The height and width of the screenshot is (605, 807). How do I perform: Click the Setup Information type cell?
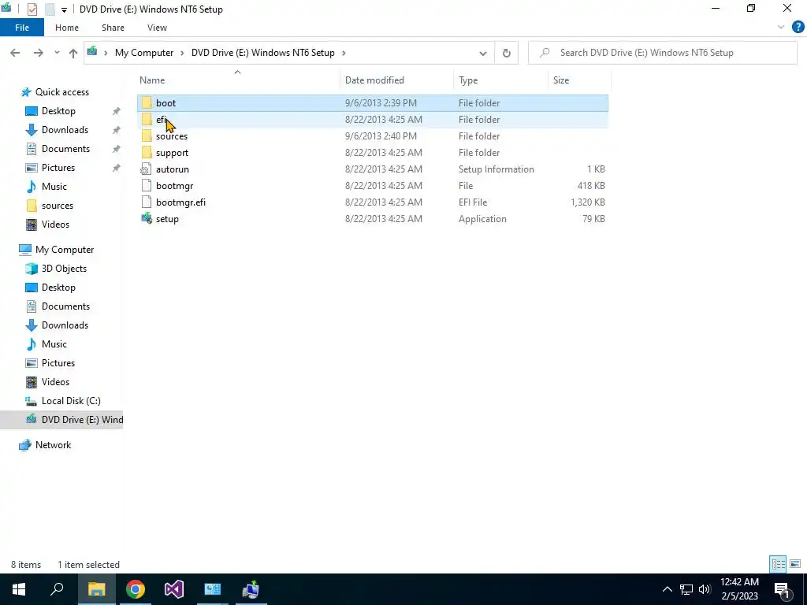(496, 169)
